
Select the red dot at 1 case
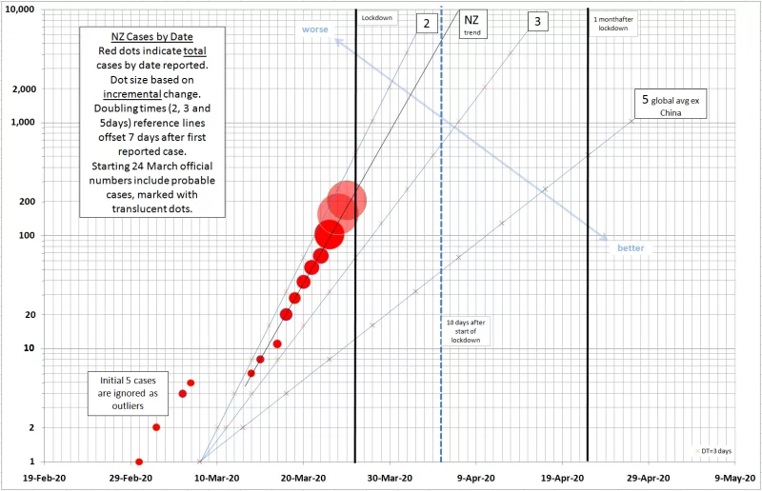(139, 462)
